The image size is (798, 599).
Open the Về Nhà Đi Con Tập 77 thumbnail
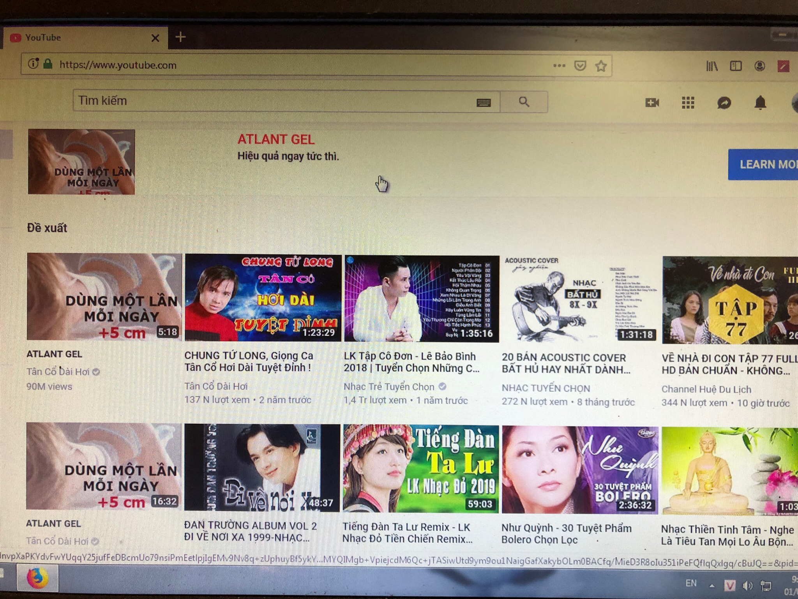730,300
